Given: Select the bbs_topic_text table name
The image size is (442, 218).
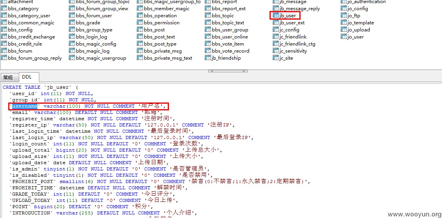Looking at the screenshot, I should coord(228,23).
